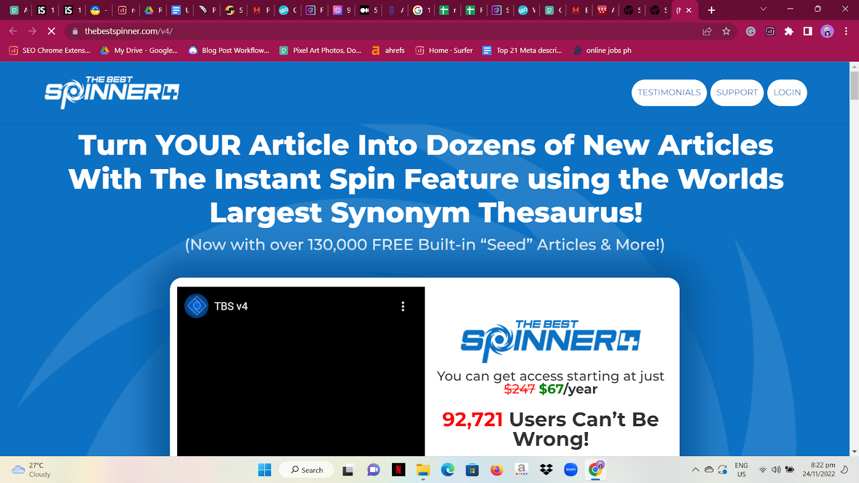The width and height of the screenshot is (859, 483).
Task: Click the site padlock icon
Action: [x=75, y=31]
